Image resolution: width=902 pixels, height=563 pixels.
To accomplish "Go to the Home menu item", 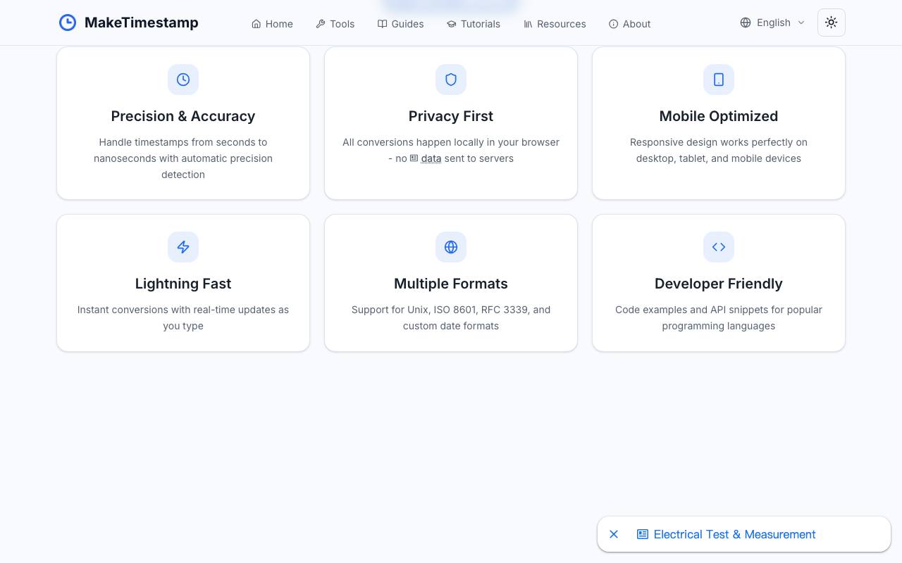I will pos(272,24).
